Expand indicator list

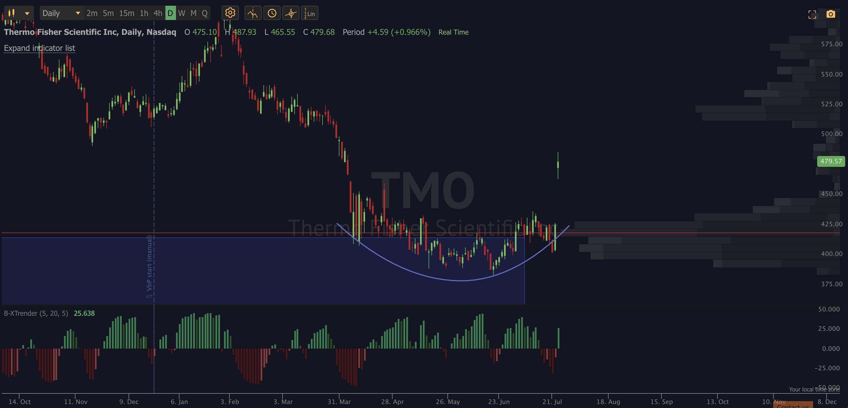pyautogui.click(x=39, y=48)
